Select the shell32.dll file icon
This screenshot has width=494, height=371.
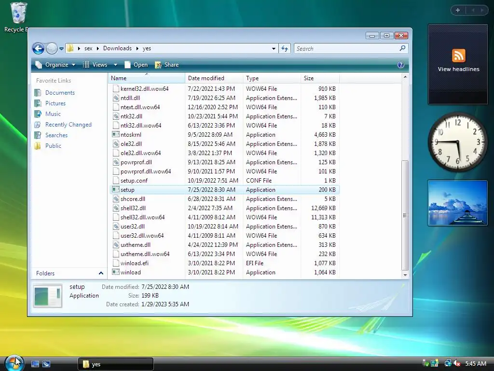(116, 208)
